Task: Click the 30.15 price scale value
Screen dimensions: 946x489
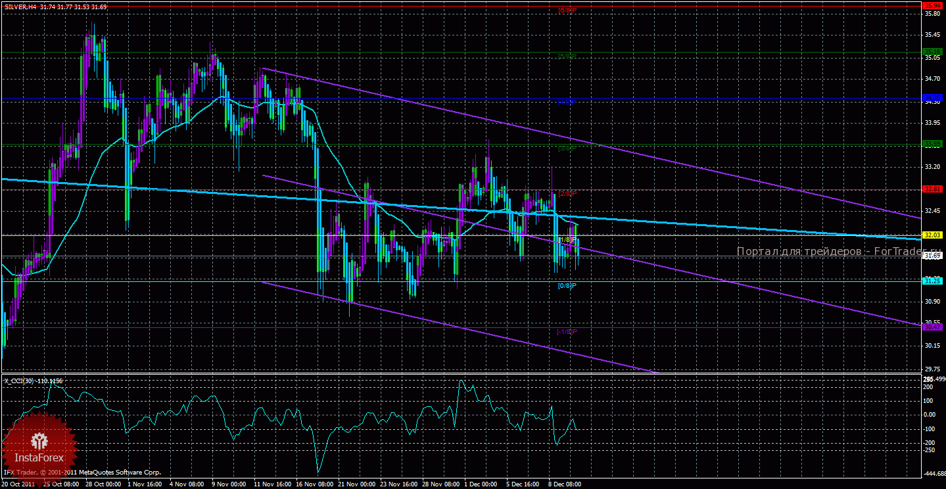Action: 932,346
